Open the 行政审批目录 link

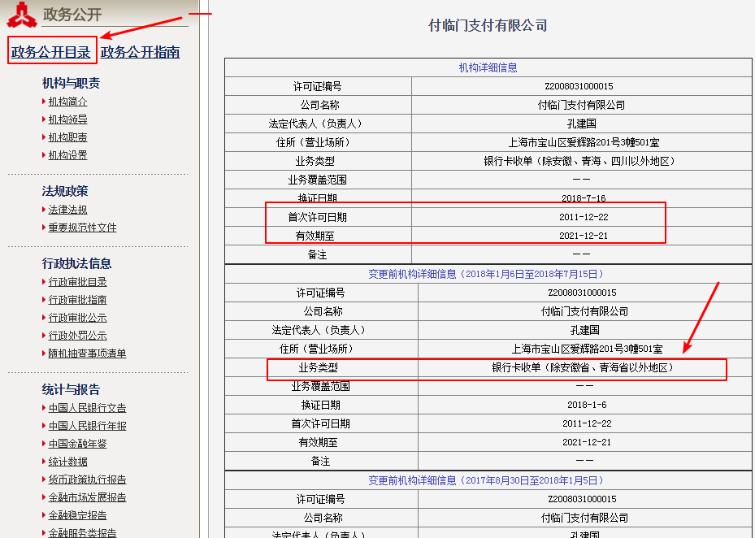tap(75, 280)
